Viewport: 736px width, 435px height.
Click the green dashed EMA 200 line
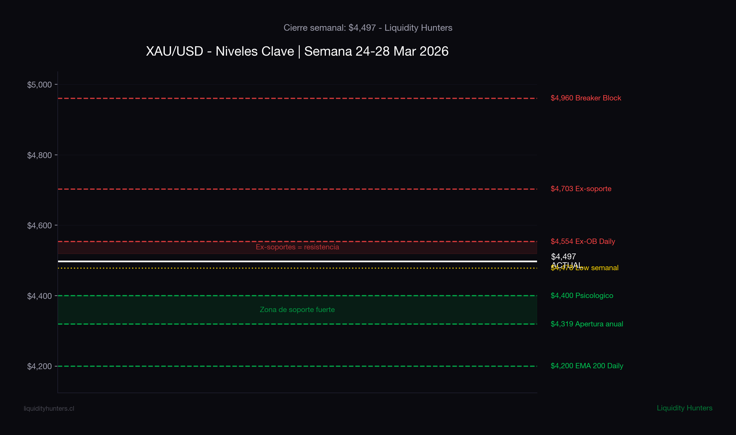point(293,366)
